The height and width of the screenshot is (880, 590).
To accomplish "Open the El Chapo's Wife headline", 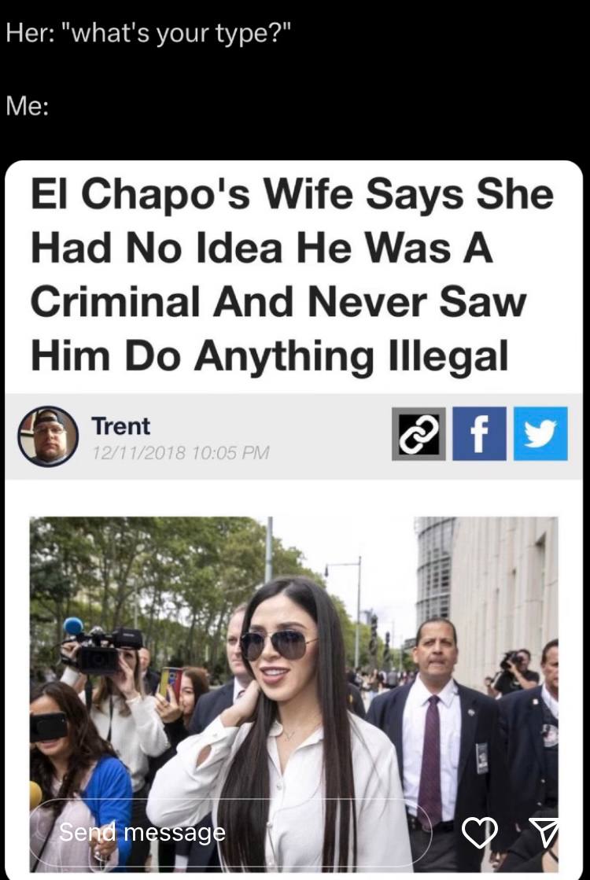I will pos(292,275).
